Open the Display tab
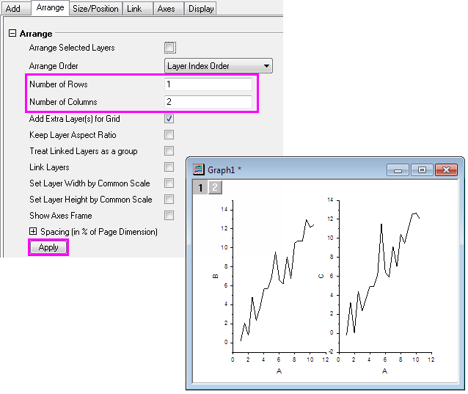 (200, 9)
